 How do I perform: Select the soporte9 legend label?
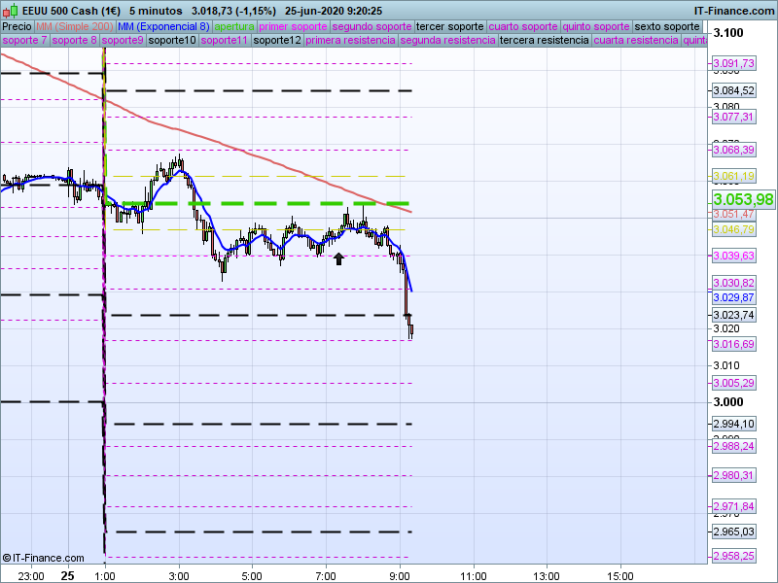point(123,40)
